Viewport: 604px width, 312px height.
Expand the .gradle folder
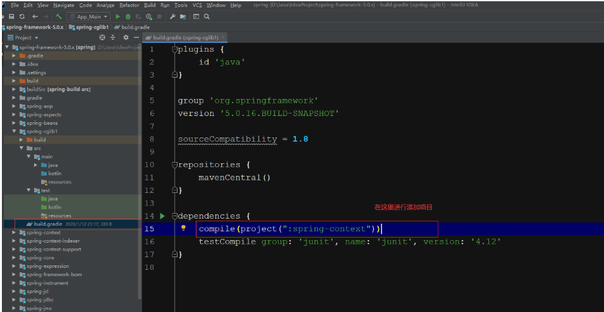tap(14, 55)
